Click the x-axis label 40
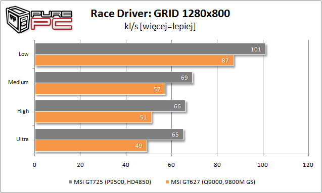Image resolution: width=322 pixels, height=193 pixels. [126, 165]
